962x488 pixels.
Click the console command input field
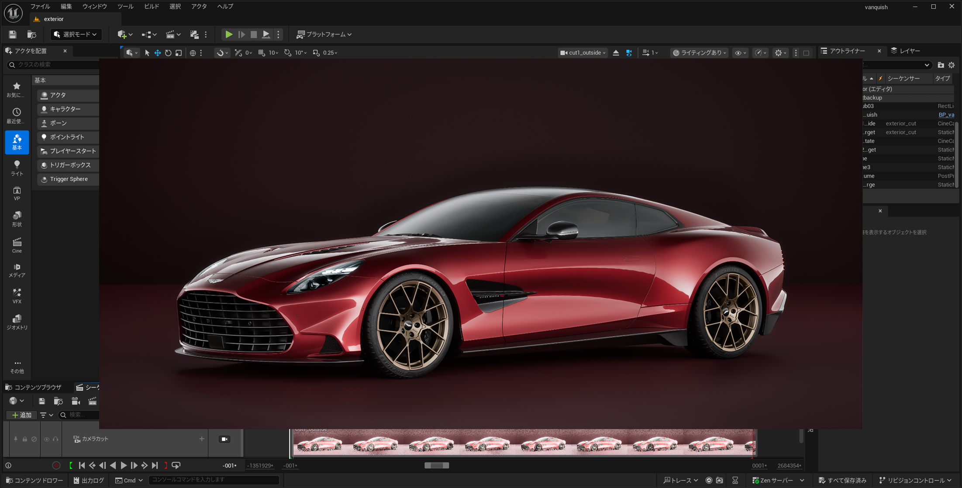tap(214, 480)
